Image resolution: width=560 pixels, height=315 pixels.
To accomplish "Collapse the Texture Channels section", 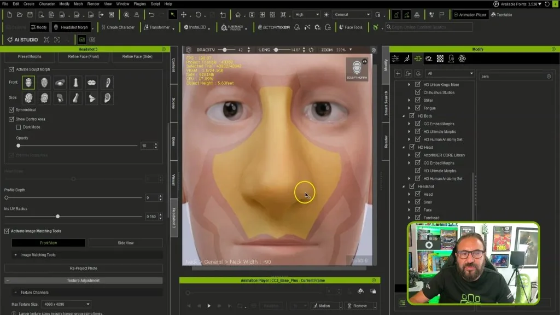I will tap(15, 293).
